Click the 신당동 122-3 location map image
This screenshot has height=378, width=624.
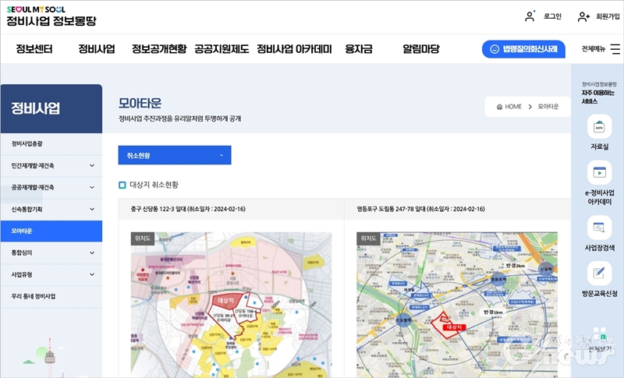tap(231, 305)
